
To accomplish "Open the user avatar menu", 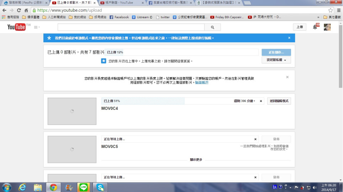I will 327,27.
